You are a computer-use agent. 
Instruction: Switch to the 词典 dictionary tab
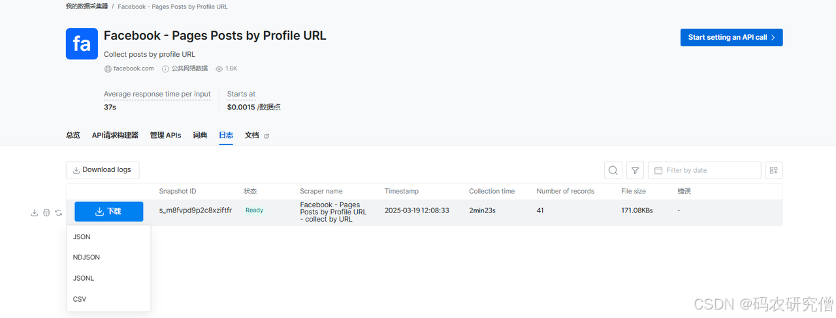[x=200, y=135]
